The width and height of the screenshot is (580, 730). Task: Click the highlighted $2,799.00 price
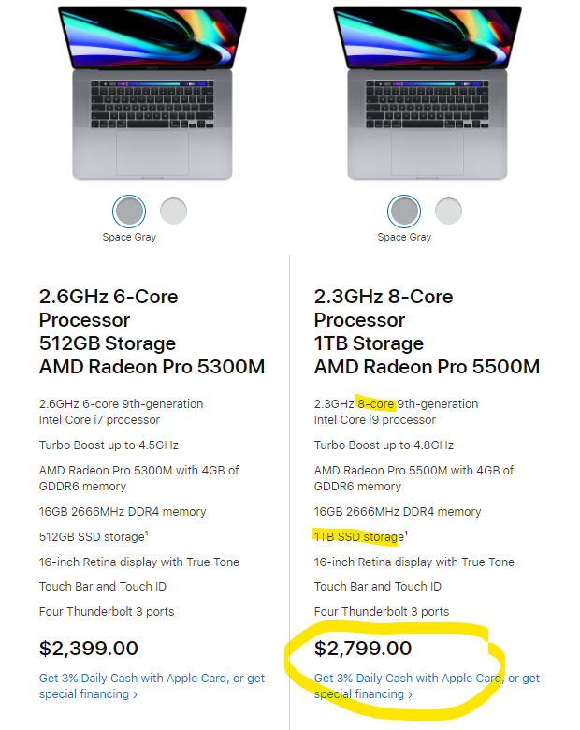[364, 648]
